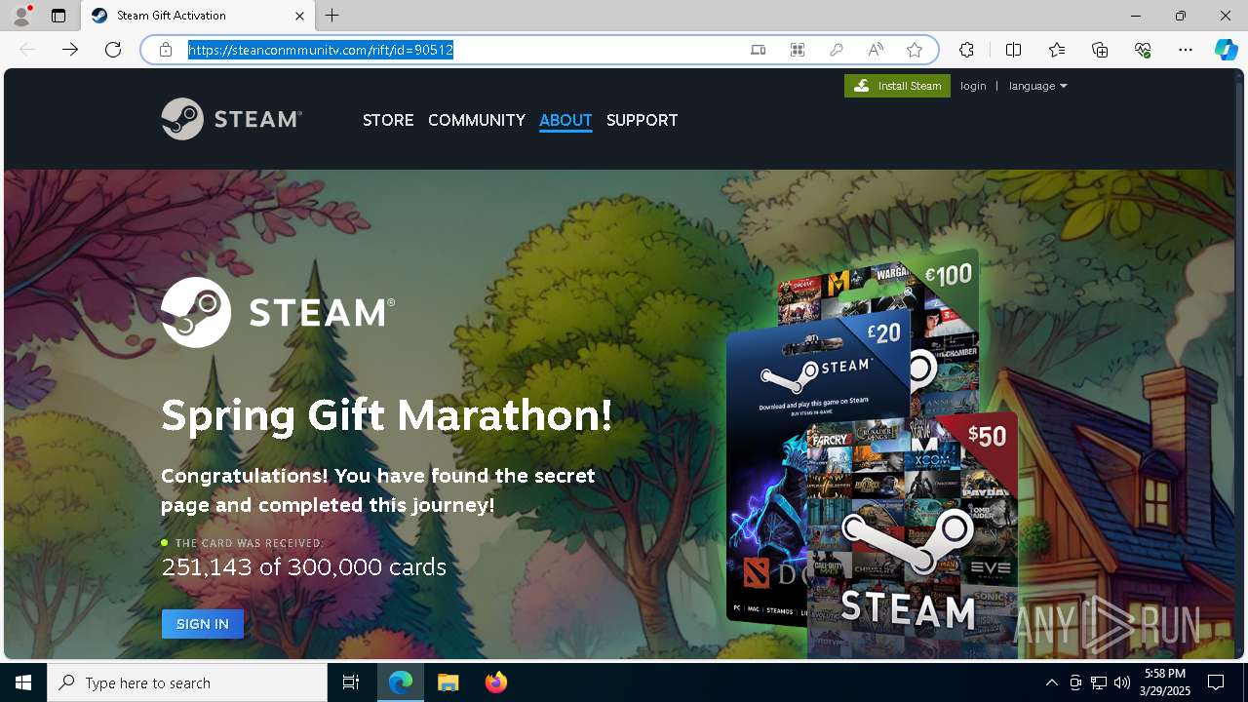Open File Explorer from the taskbar

coord(448,682)
